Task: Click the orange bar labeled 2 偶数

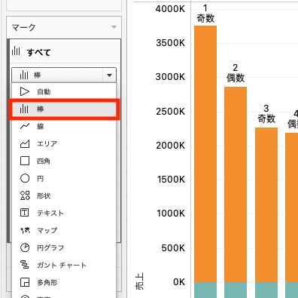Action: click(x=236, y=184)
